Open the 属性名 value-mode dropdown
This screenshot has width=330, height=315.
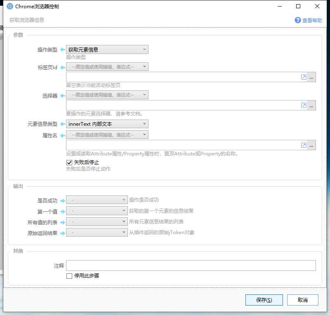[107, 135]
